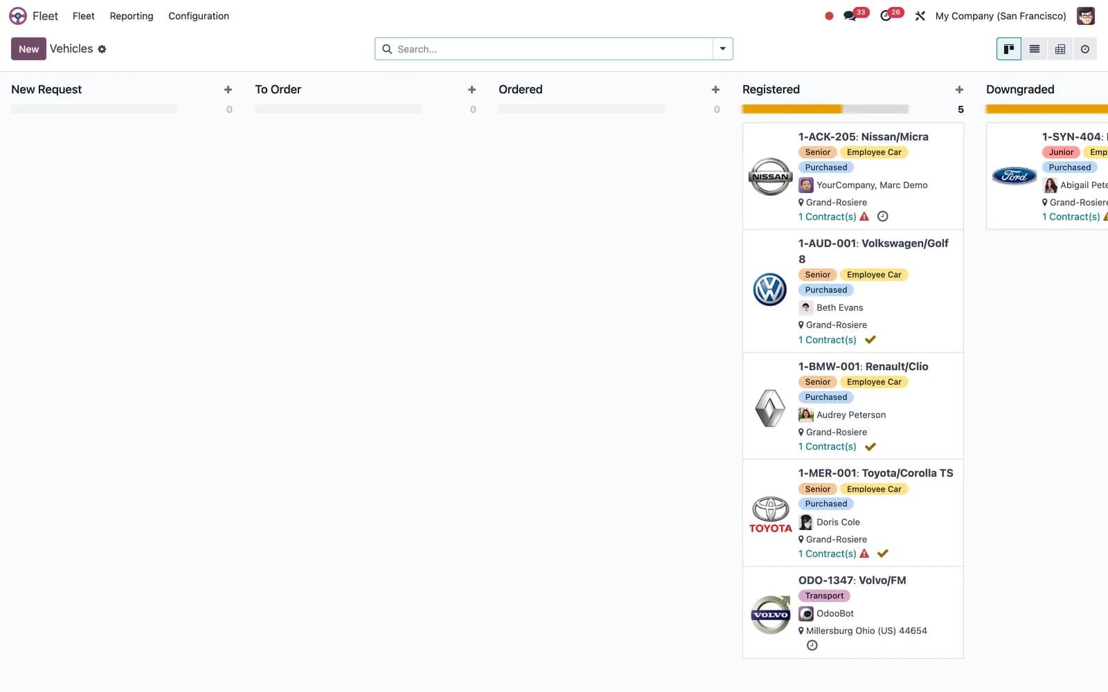Screen dimensions: 1108x692
Task: Open Vehicles settings gear icon
Action: click(102, 49)
